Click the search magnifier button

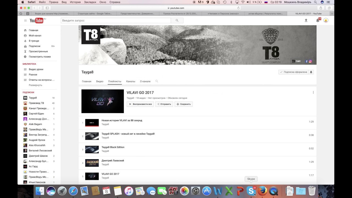click(177, 21)
